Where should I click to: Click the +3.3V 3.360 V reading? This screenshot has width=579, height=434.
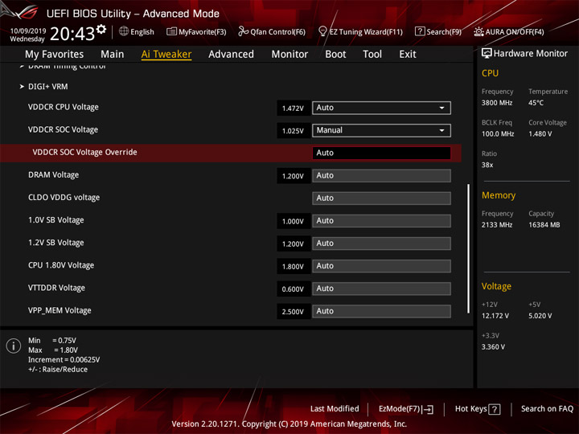493,347
